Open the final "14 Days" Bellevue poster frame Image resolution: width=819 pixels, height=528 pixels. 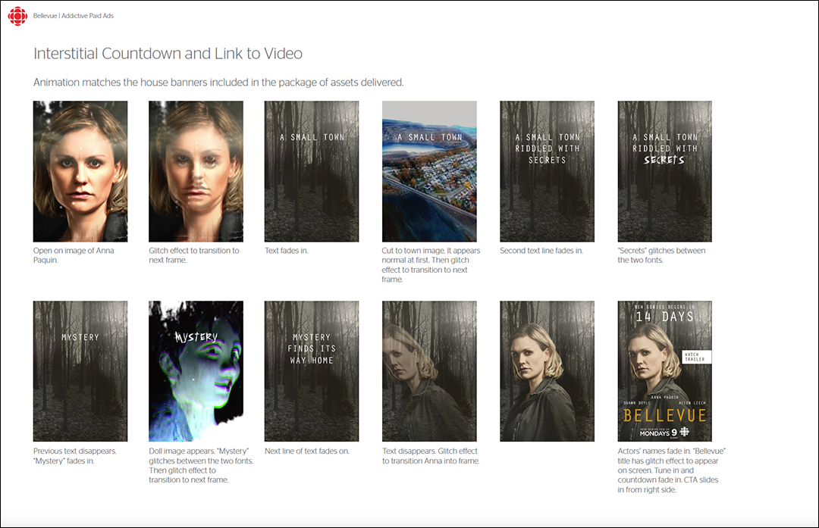[665, 371]
